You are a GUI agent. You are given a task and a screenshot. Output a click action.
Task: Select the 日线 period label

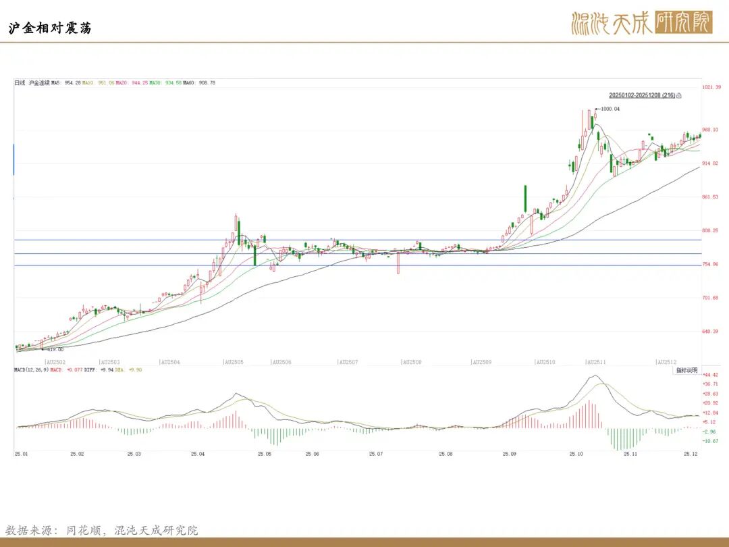tap(20, 83)
